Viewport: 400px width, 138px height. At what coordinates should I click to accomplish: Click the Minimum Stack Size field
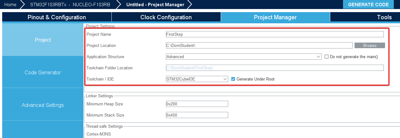197,115
